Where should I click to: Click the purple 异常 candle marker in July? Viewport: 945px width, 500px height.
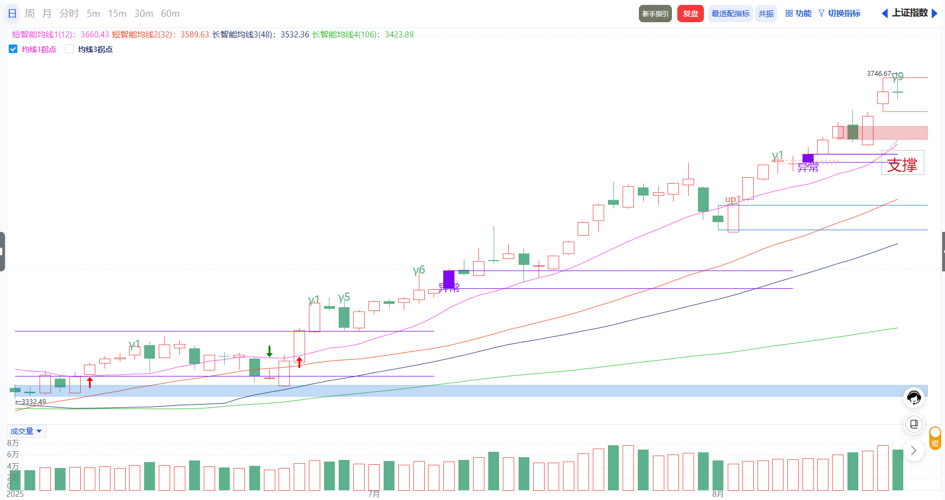click(x=449, y=280)
